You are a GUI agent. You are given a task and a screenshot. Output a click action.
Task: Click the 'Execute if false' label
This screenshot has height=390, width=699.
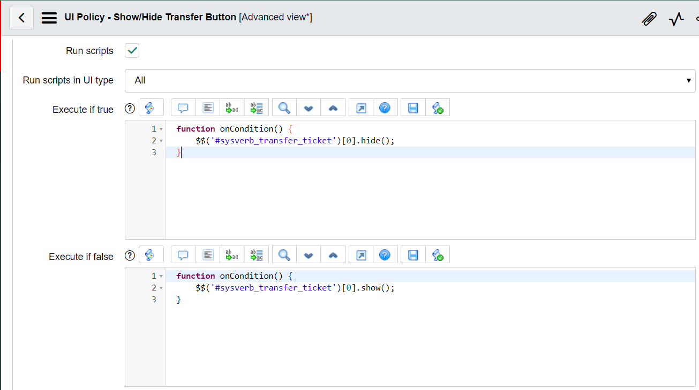point(81,257)
